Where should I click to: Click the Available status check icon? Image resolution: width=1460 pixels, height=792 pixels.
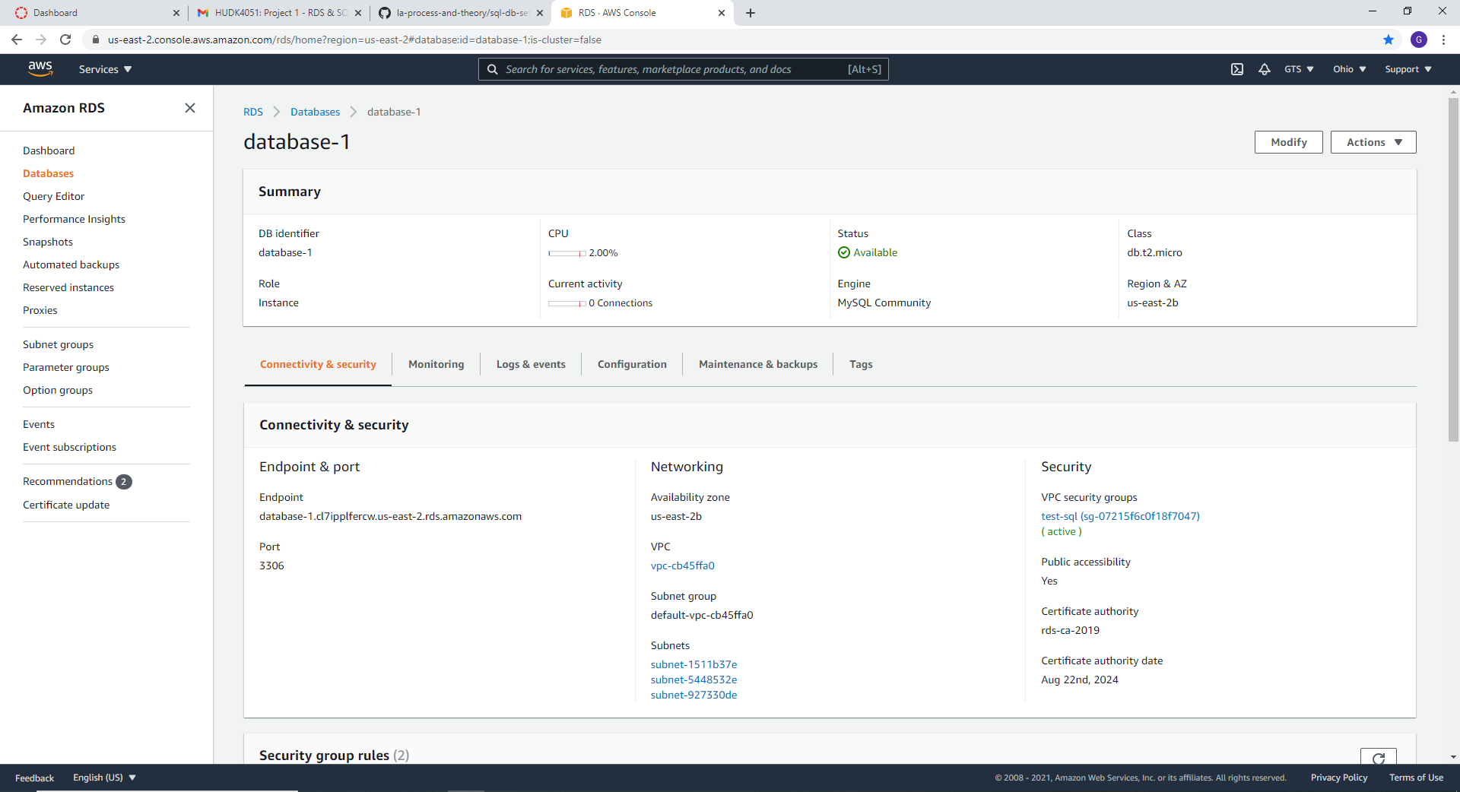[x=843, y=252]
